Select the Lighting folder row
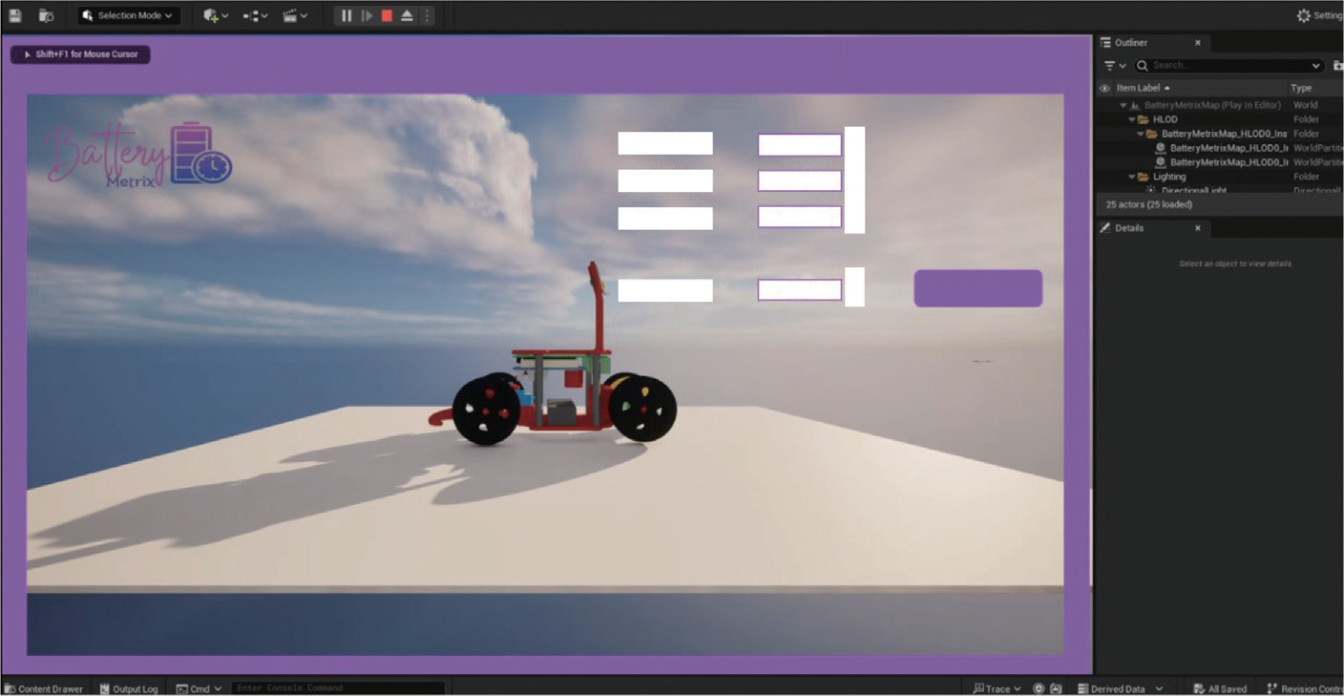1344x696 pixels. [x=1221, y=177]
